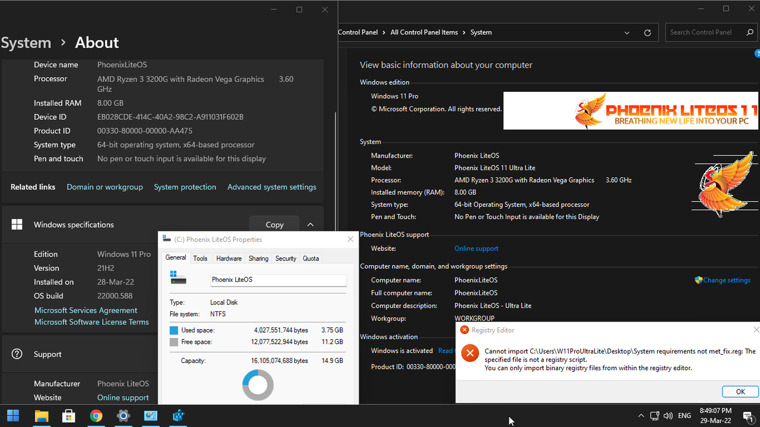Click the drive name field Phoenix LiteOS

tap(278, 280)
